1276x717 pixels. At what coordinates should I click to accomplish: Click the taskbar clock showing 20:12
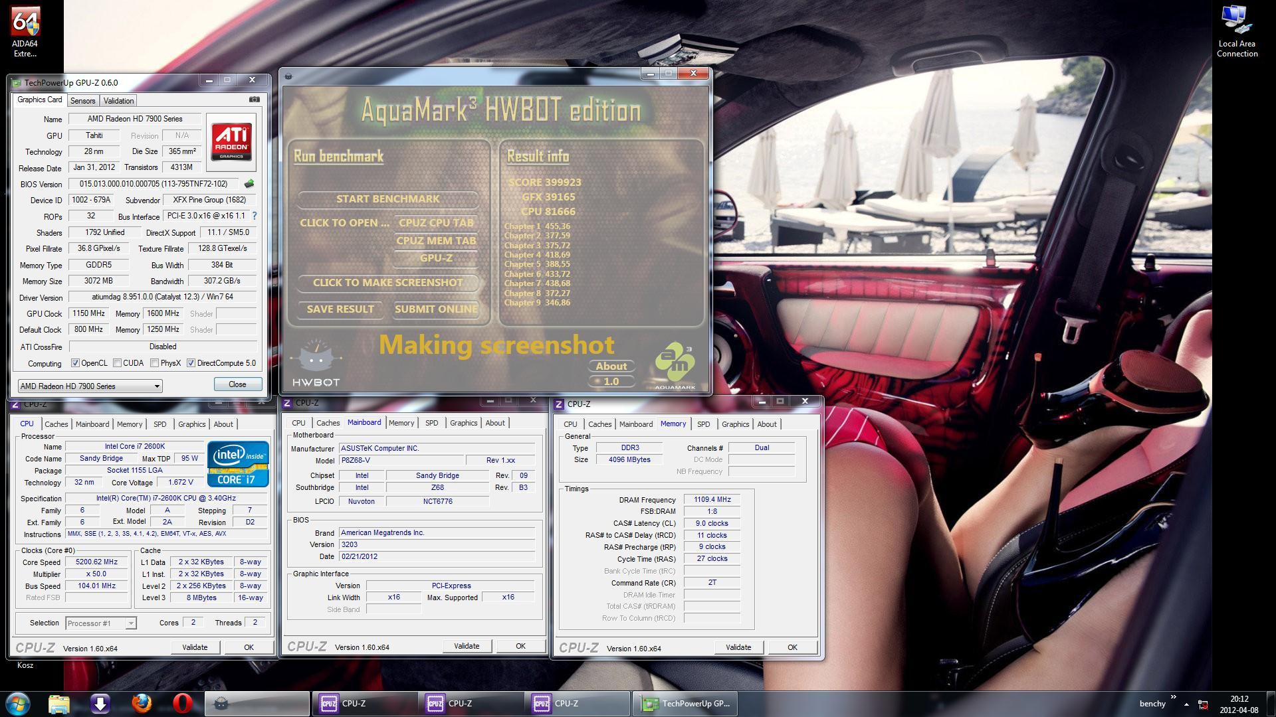1239,704
